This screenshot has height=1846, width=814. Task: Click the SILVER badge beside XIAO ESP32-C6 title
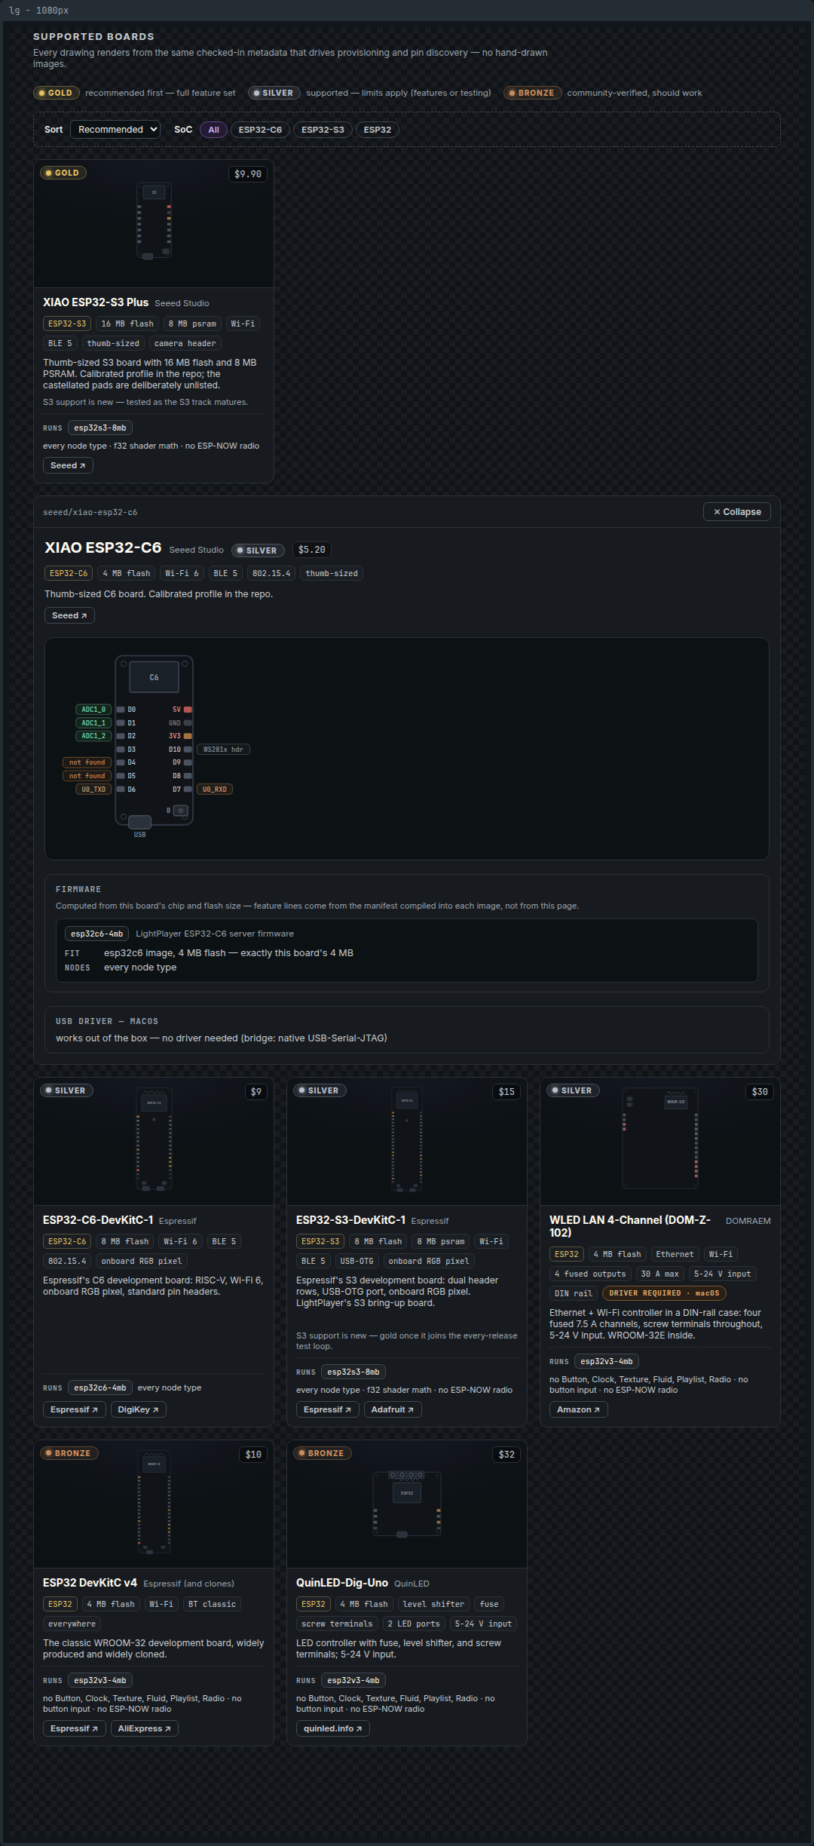[x=259, y=550]
